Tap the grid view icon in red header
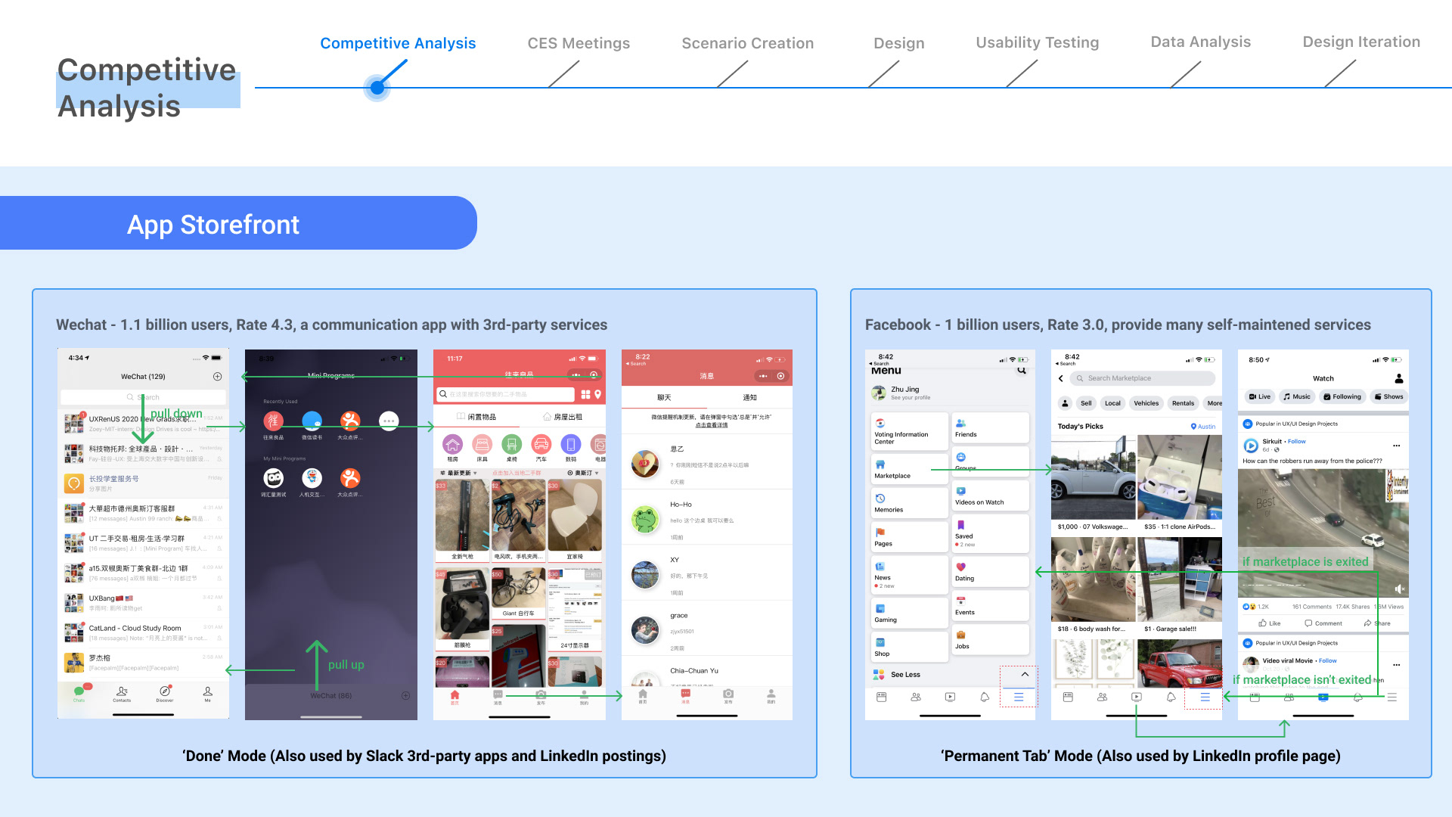 (x=585, y=394)
